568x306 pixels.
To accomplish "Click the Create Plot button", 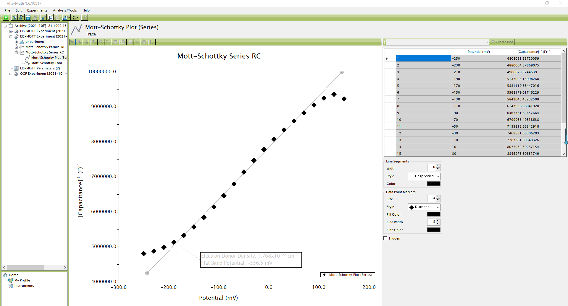I will [502, 42].
